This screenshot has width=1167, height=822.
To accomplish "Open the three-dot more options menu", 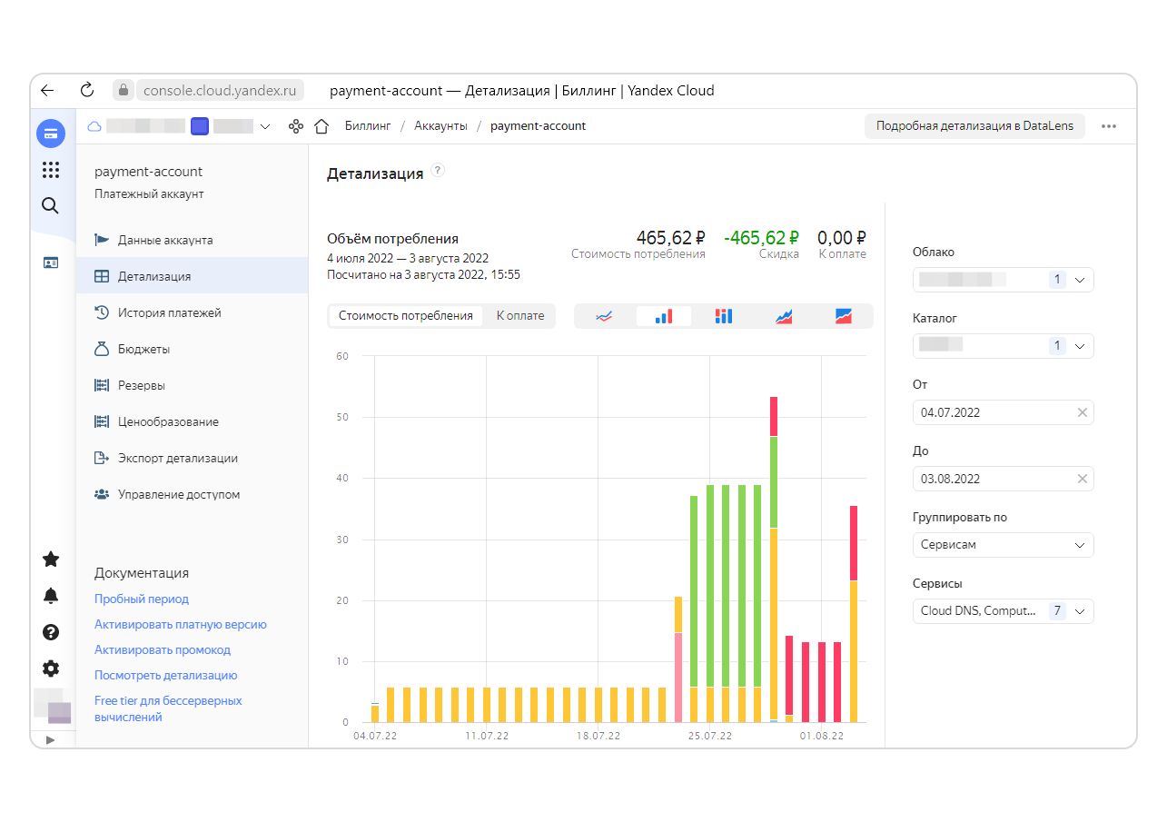I will click(x=1109, y=126).
